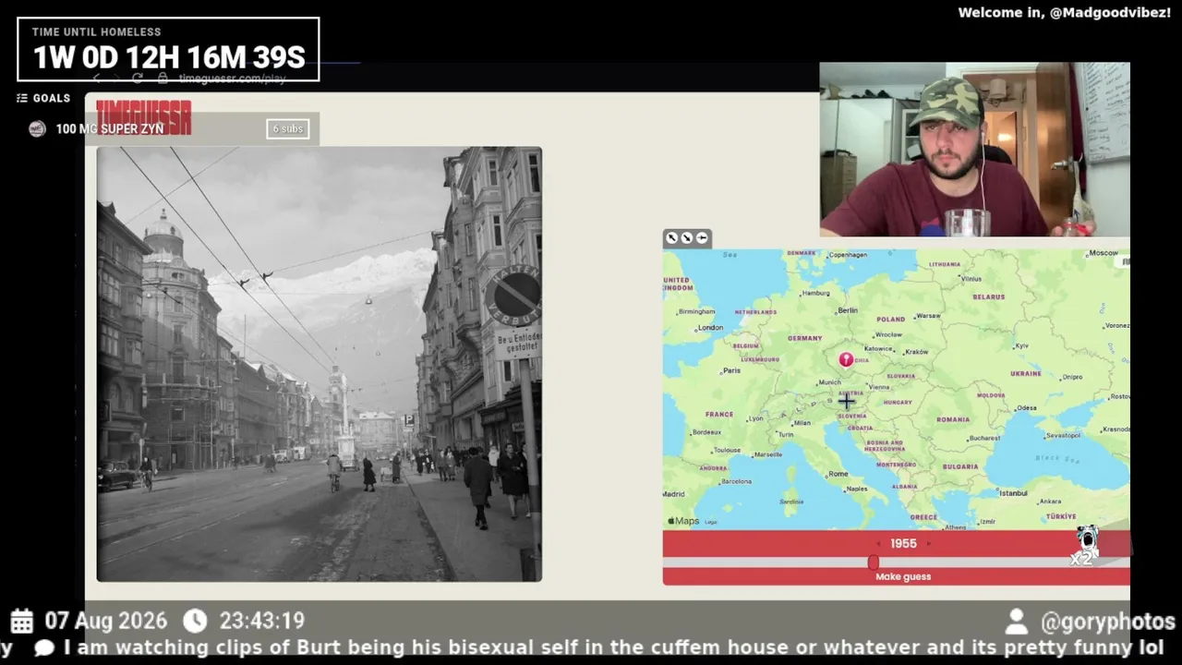Reload the page with the browser refresh icon
1182x665 pixels.
point(137,79)
